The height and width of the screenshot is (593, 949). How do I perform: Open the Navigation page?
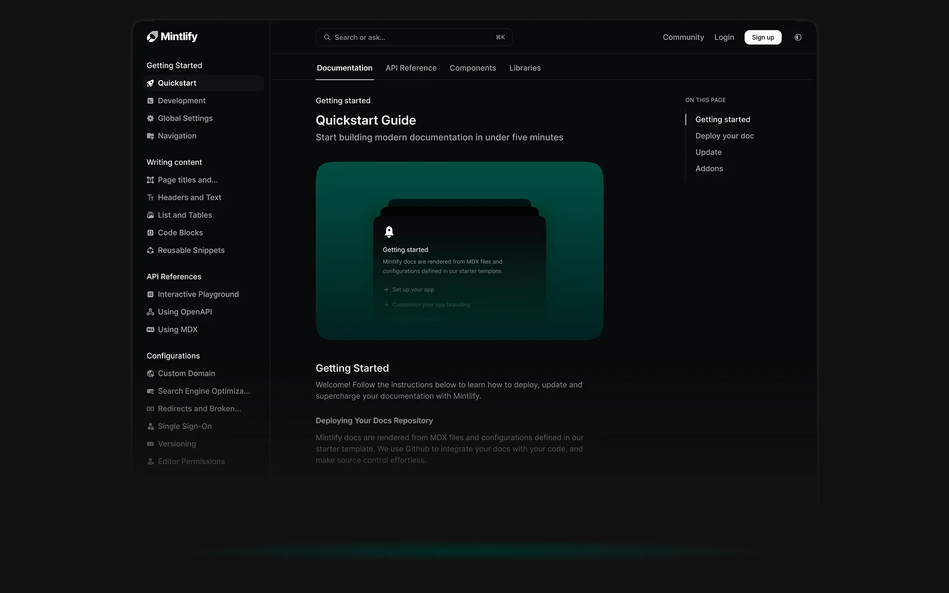[177, 136]
